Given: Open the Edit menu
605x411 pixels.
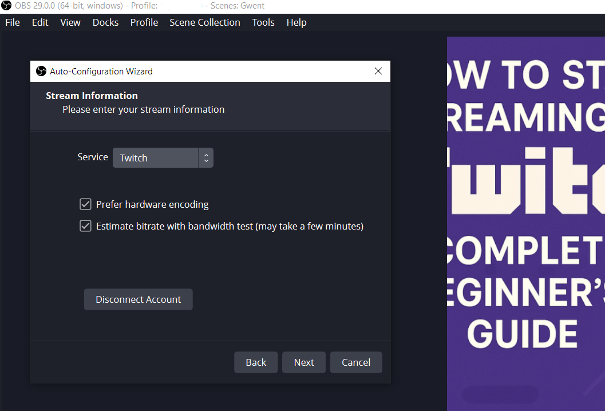Looking at the screenshot, I should pyautogui.click(x=40, y=22).
